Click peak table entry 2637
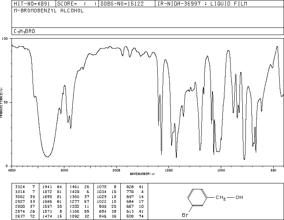Screen dimensions: 284x220 click(20, 216)
